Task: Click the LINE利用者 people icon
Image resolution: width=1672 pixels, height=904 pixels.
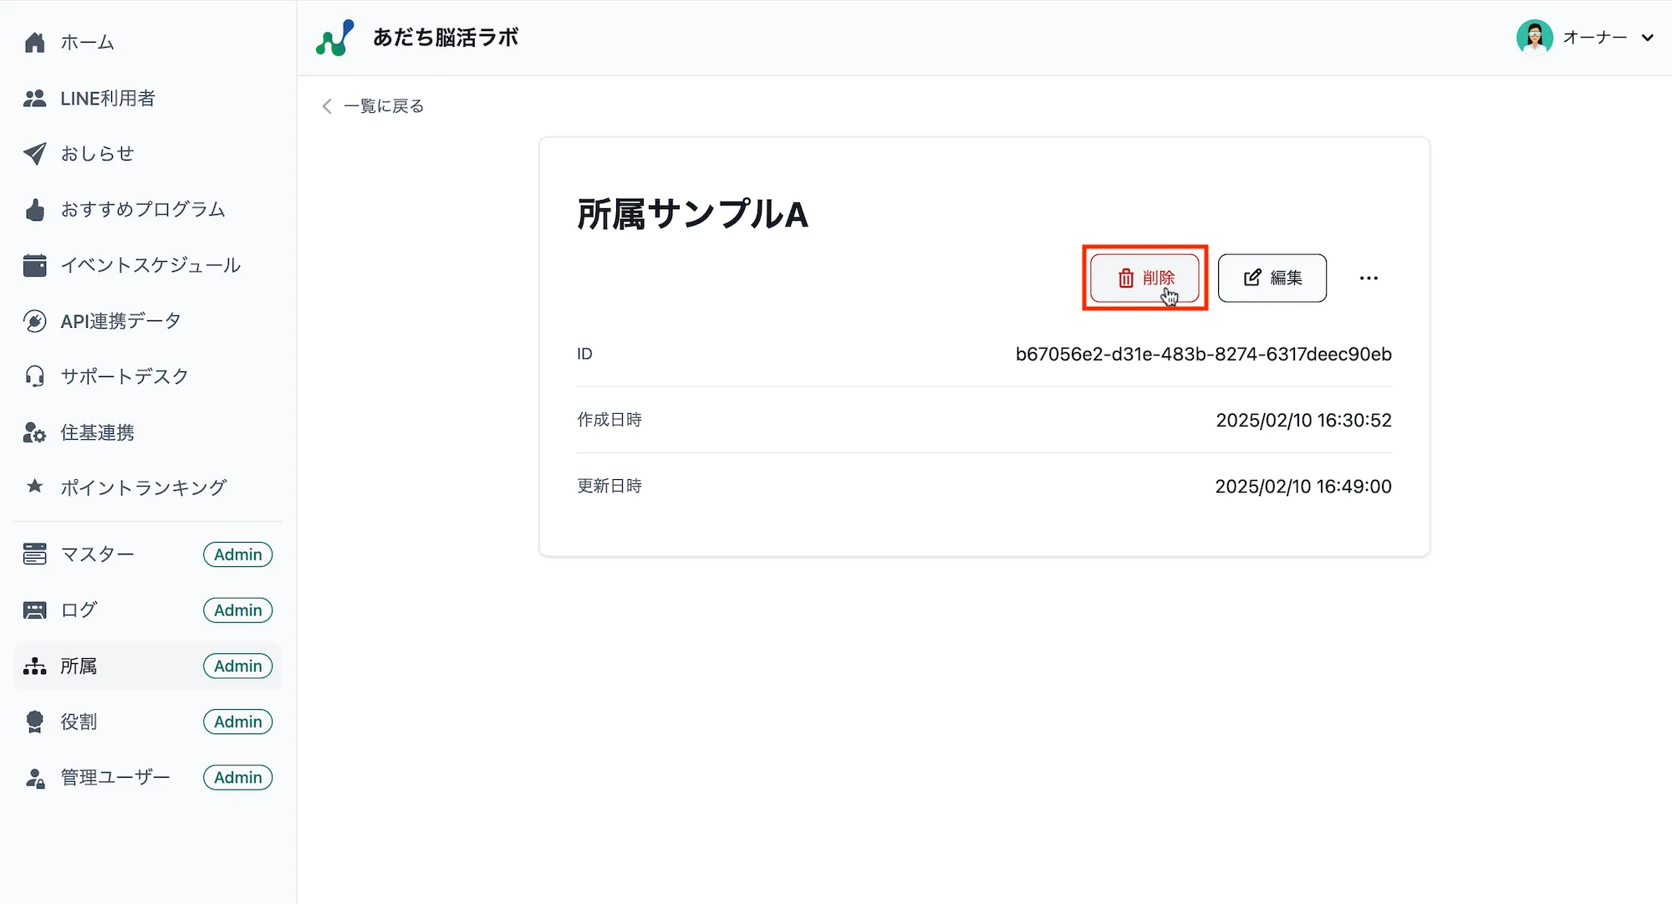Action: point(34,99)
